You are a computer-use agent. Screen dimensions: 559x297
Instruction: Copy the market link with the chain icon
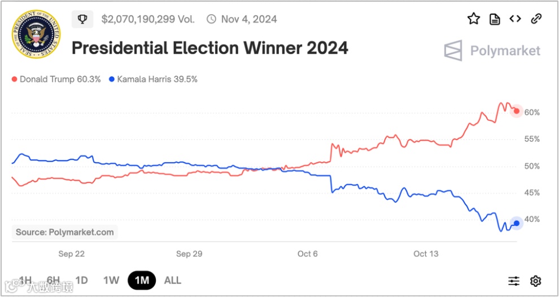tap(536, 19)
